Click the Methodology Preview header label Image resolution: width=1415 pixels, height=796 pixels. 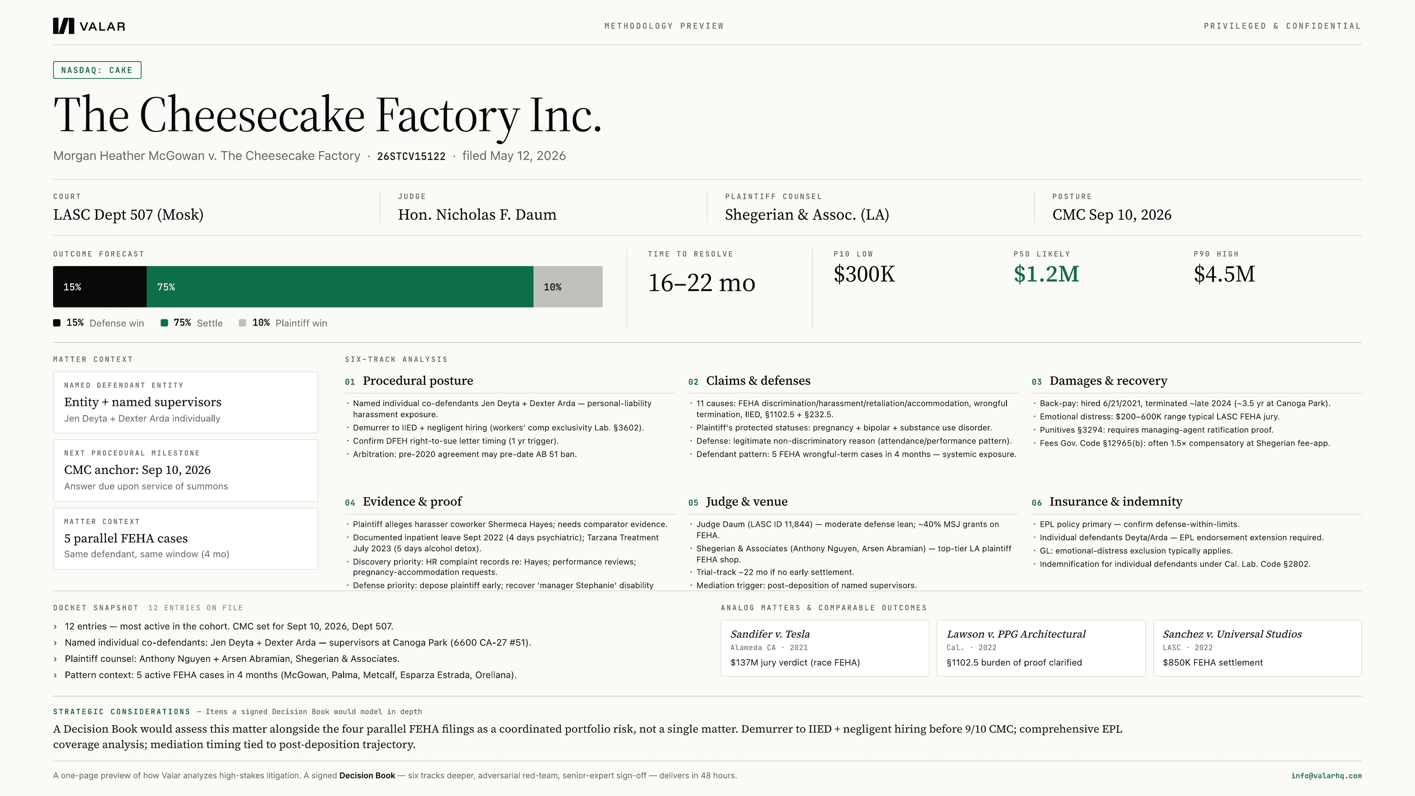pos(664,26)
